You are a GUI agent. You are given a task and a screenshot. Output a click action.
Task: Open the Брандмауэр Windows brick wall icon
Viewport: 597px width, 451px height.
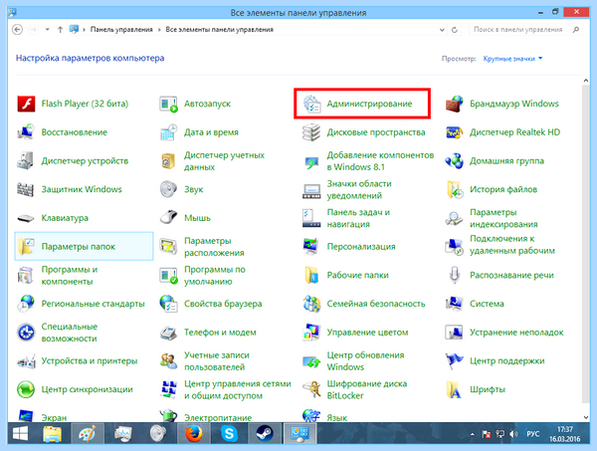pos(455,104)
